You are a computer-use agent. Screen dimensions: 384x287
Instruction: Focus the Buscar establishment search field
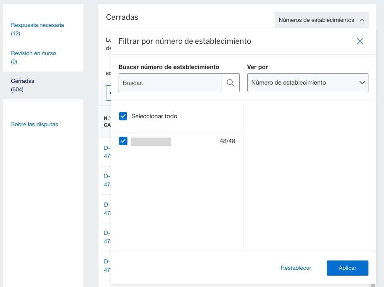coord(170,83)
